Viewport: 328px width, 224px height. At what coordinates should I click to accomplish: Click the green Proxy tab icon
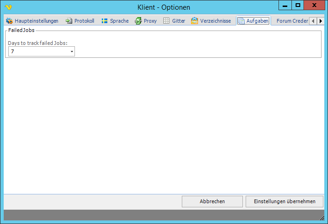pyautogui.click(x=138, y=21)
